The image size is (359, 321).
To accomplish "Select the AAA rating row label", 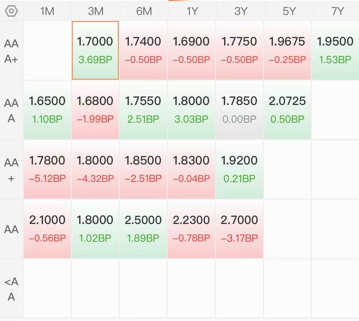I will click(x=11, y=110).
